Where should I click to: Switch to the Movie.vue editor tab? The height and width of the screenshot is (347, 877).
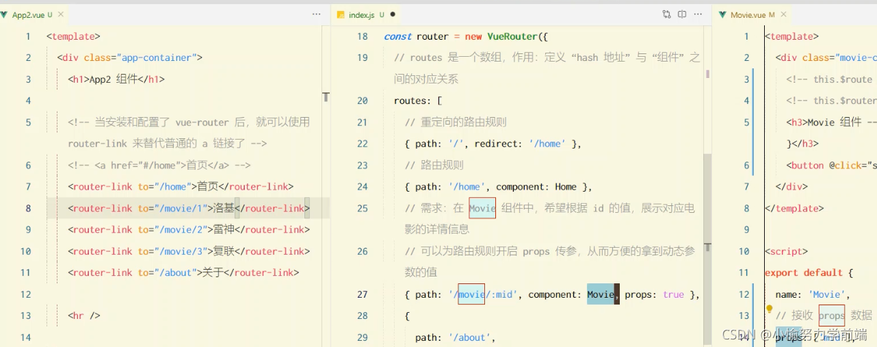pos(751,14)
